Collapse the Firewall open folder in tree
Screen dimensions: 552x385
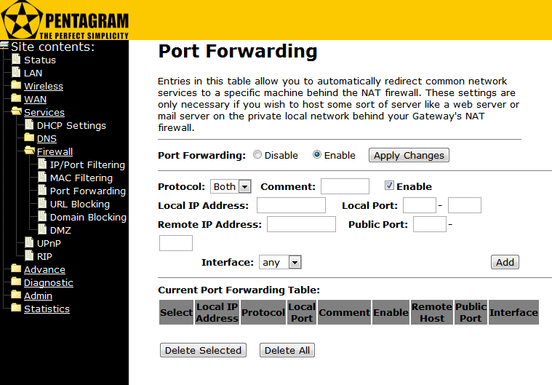coord(29,151)
